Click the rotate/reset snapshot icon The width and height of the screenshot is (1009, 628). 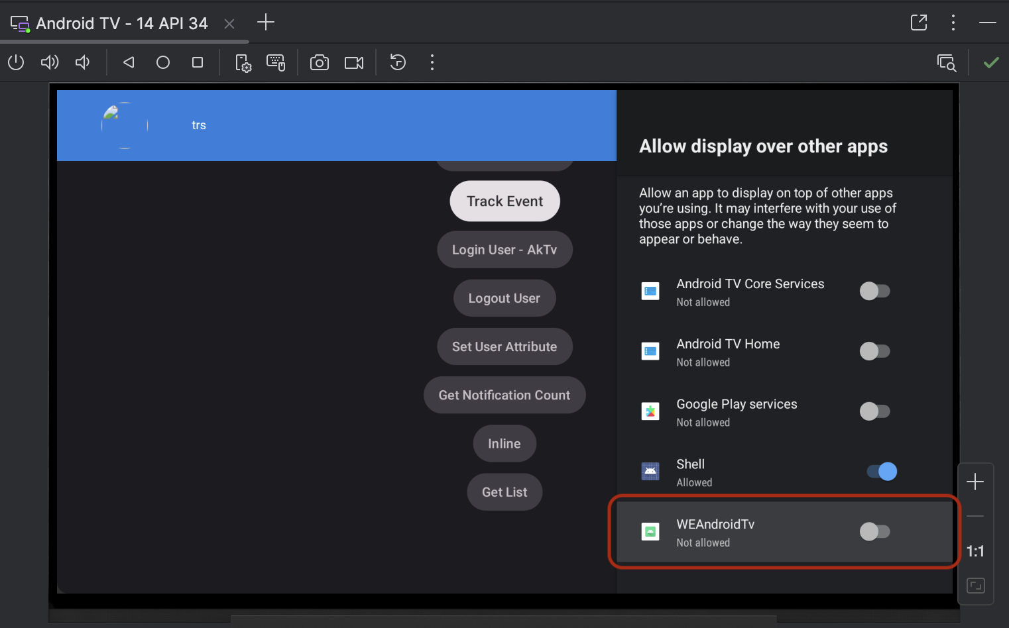tap(398, 62)
